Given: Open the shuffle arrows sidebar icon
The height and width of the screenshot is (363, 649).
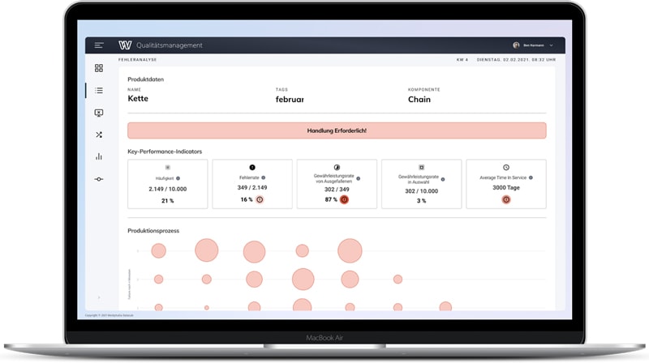Looking at the screenshot, I should click(x=98, y=135).
